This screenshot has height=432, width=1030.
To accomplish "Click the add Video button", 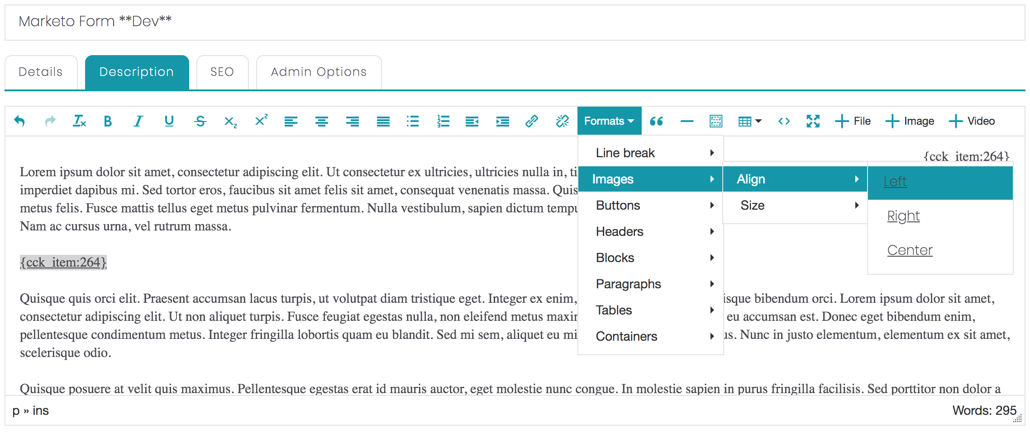I will click(972, 121).
